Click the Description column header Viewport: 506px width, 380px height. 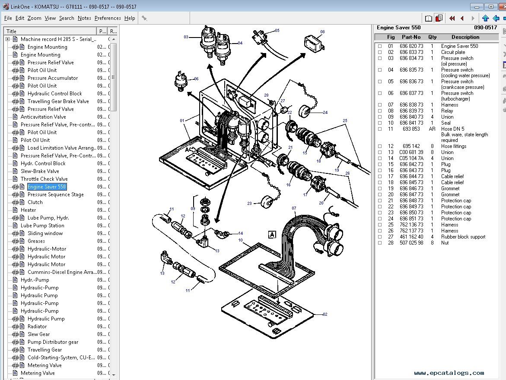(x=465, y=37)
